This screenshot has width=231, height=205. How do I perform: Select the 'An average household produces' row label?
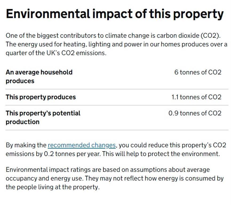(39, 77)
